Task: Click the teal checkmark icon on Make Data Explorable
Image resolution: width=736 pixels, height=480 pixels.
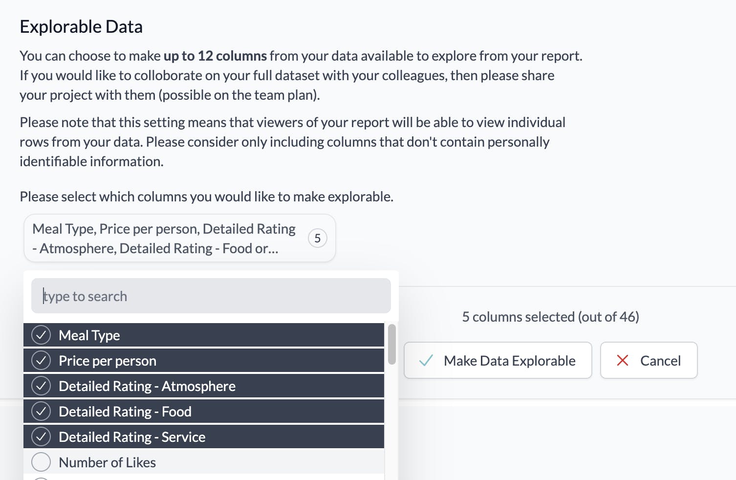Action: click(426, 361)
